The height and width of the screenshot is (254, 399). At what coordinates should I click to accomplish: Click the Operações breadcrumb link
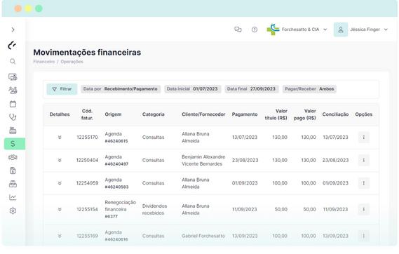tap(72, 62)
